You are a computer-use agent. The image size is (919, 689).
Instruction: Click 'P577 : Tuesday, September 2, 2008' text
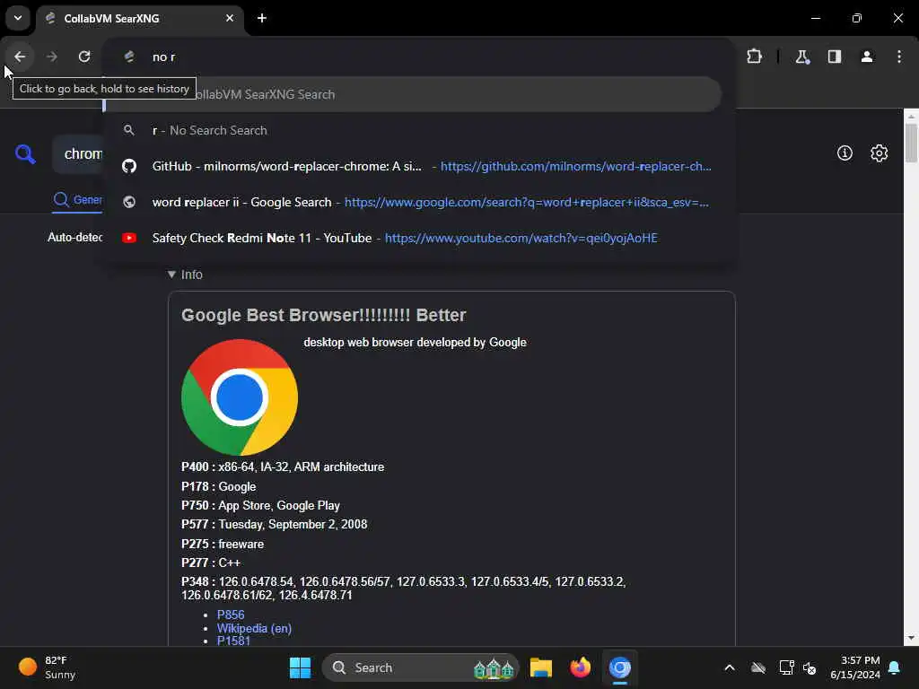click(x=275, y=524)
